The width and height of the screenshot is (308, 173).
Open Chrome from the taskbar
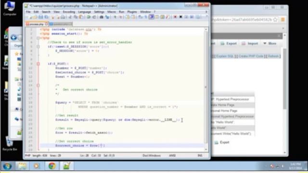click(52, 166)
